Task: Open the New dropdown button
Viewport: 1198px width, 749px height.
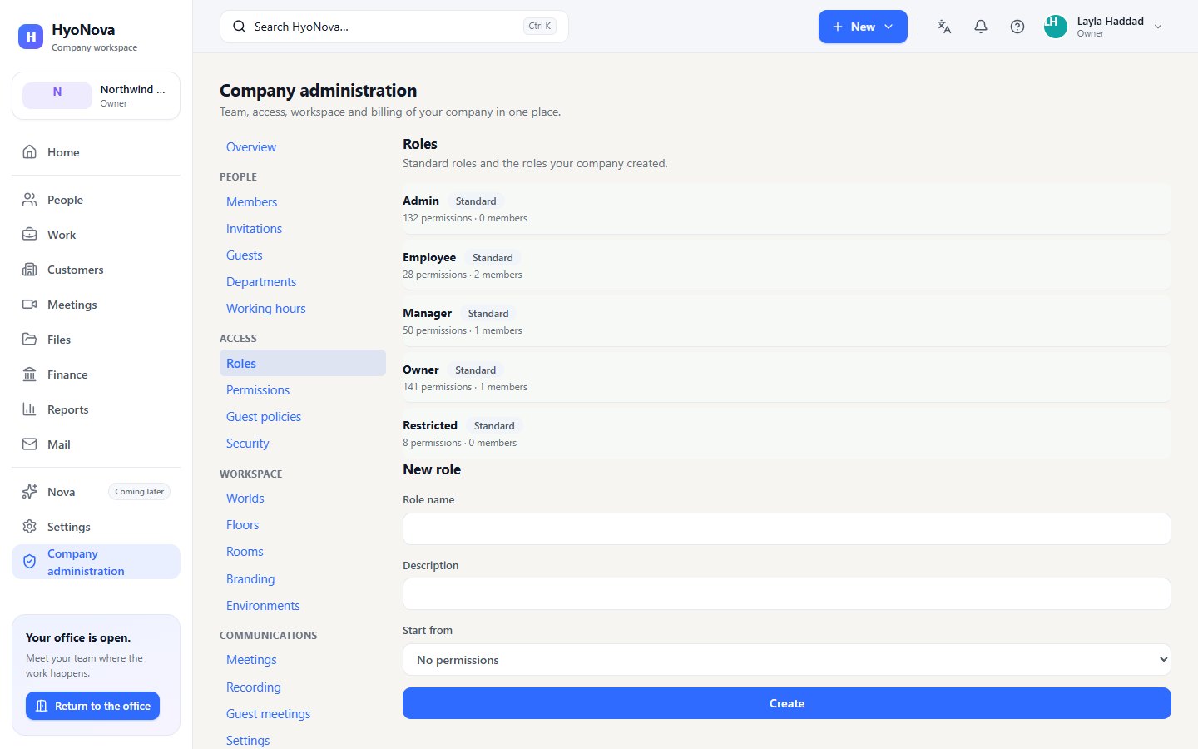Action: [863, 27]
